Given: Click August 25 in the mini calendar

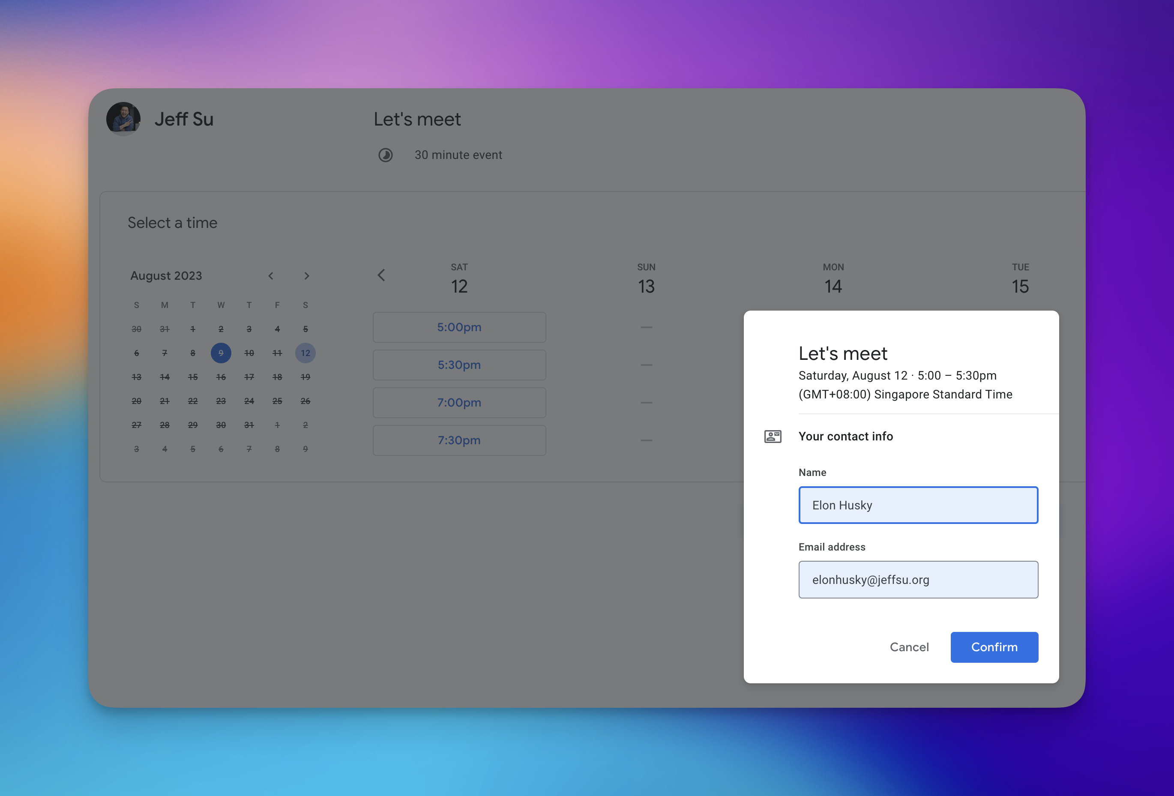Looking at the screenshot, I should [x=277, y=401].
